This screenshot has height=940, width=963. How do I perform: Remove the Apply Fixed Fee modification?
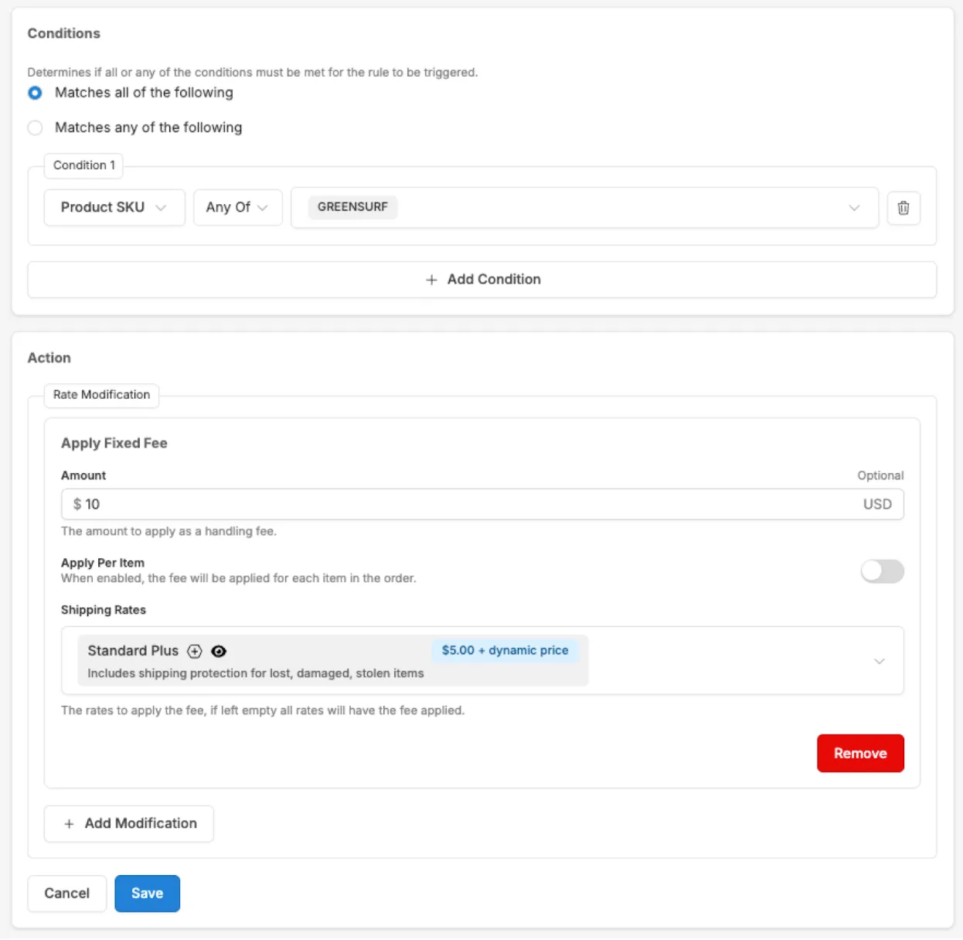click(859, 753)
